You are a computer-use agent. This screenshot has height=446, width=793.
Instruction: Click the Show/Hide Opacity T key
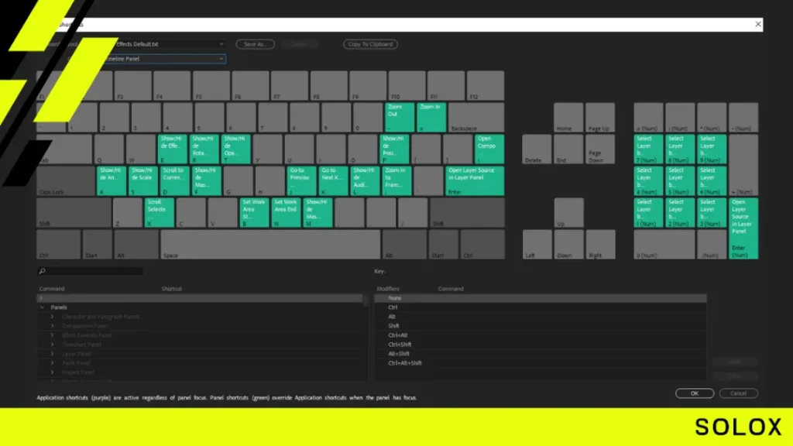coord(235,149)
